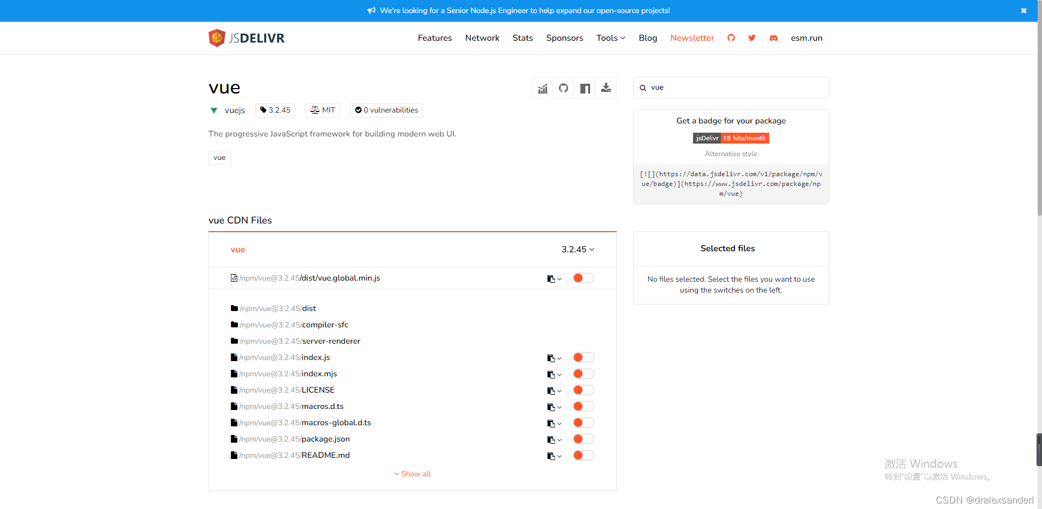Image resolution: width=1042 pixels, height=509 pixels.
Task: Open the vue GitHub repository icon
Action: click(x=563, y=88)
